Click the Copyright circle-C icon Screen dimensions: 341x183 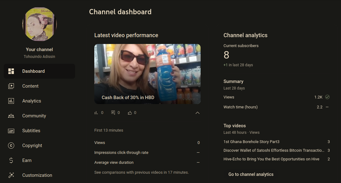(x=11, y=146)
